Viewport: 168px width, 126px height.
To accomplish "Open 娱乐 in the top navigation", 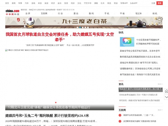I will (60, 3).
